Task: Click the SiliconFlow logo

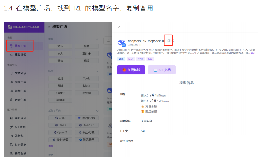Action: coord(24,27)
